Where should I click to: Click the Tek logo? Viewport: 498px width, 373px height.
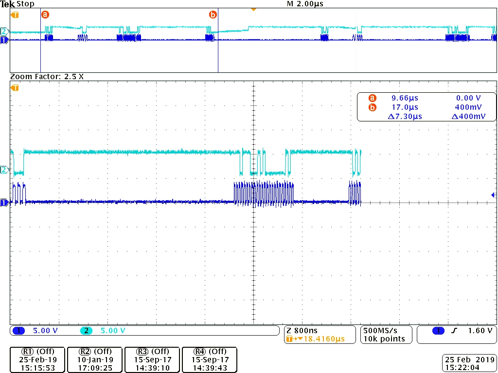point(8,4)
